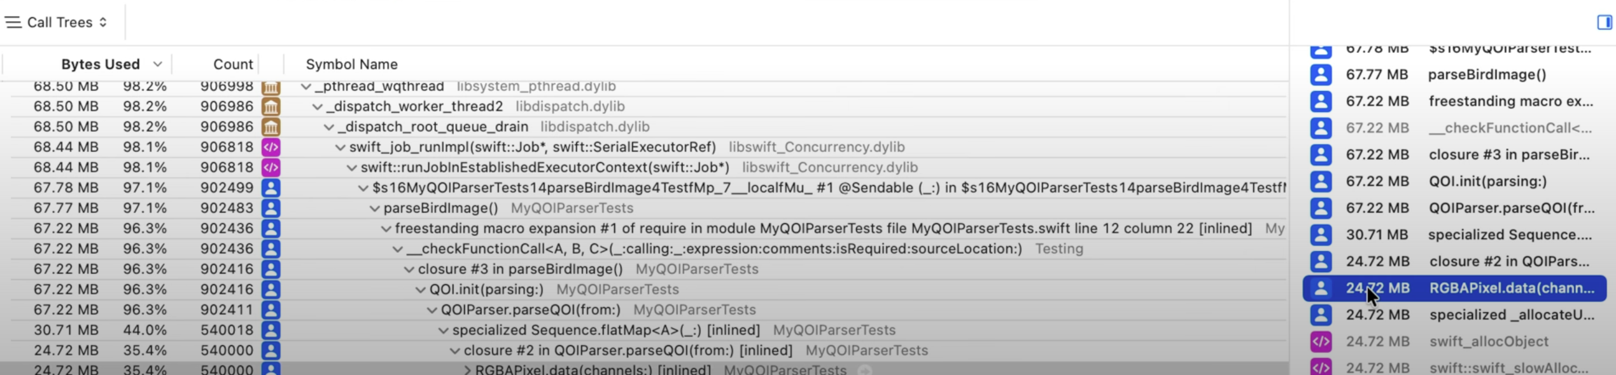Collapse the _dispatch_worker_thread2 row
This screenshot has width=1616, height=375.
coord(317,107)
